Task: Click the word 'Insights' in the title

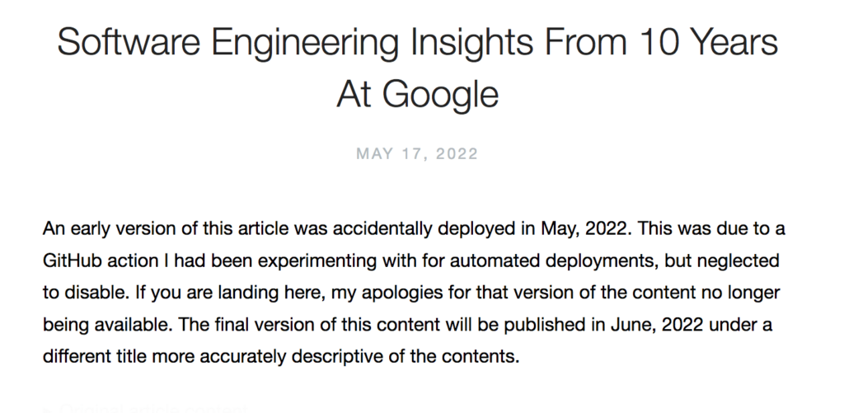Action: click(474, 43)
